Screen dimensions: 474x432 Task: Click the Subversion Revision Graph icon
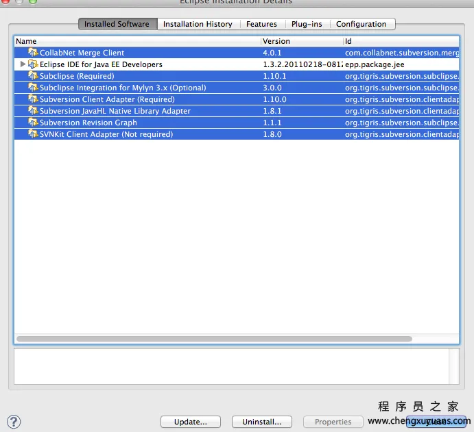tap(33, 122)
